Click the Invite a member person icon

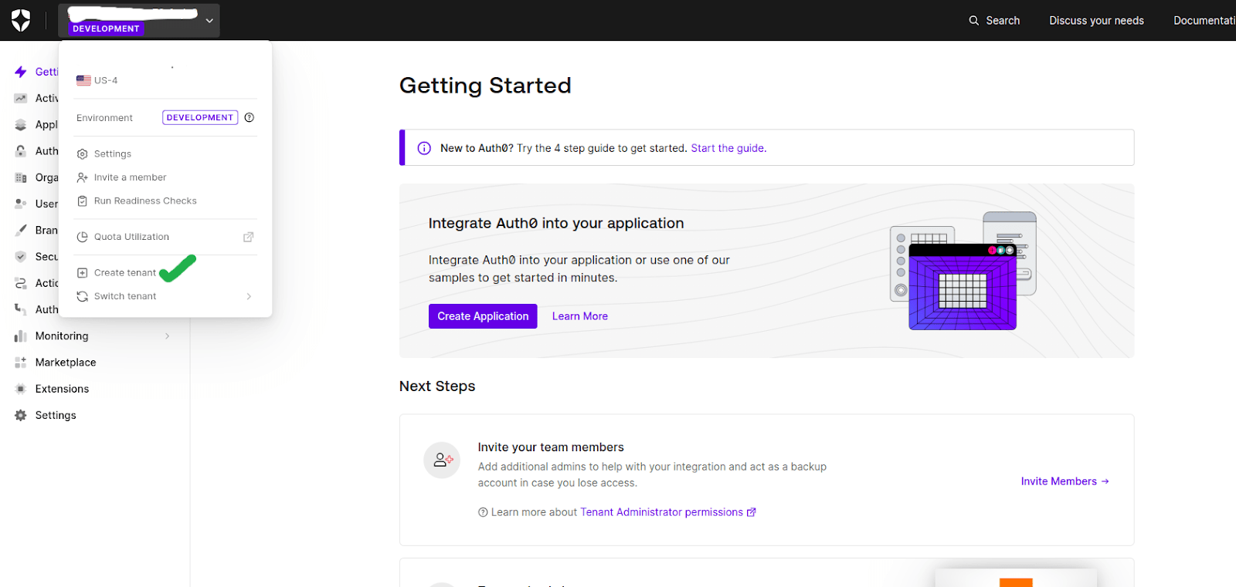pyautogui.click(x=83, y=177)
